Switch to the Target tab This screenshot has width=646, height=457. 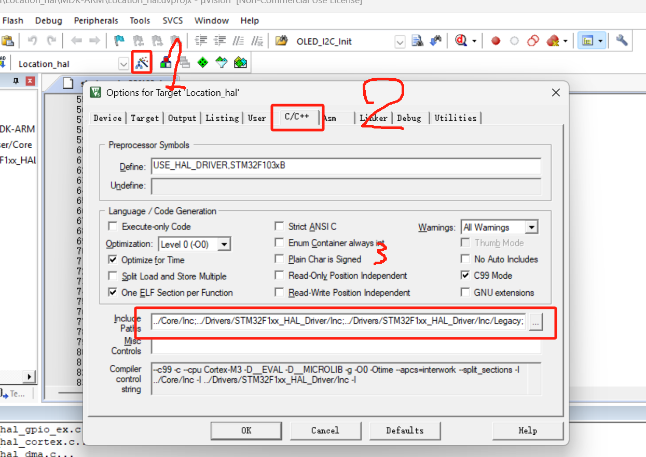pyautogui.click(x=145, y=118)
